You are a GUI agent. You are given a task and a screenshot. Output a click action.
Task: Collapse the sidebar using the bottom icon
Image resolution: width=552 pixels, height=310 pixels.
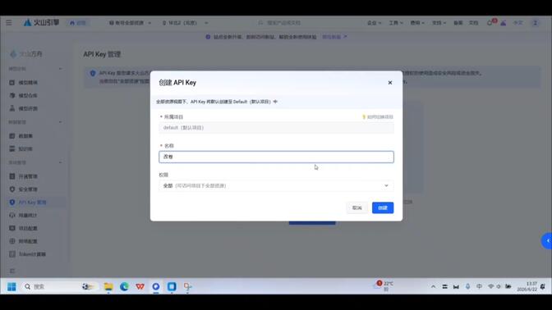(x=12, y=271)
